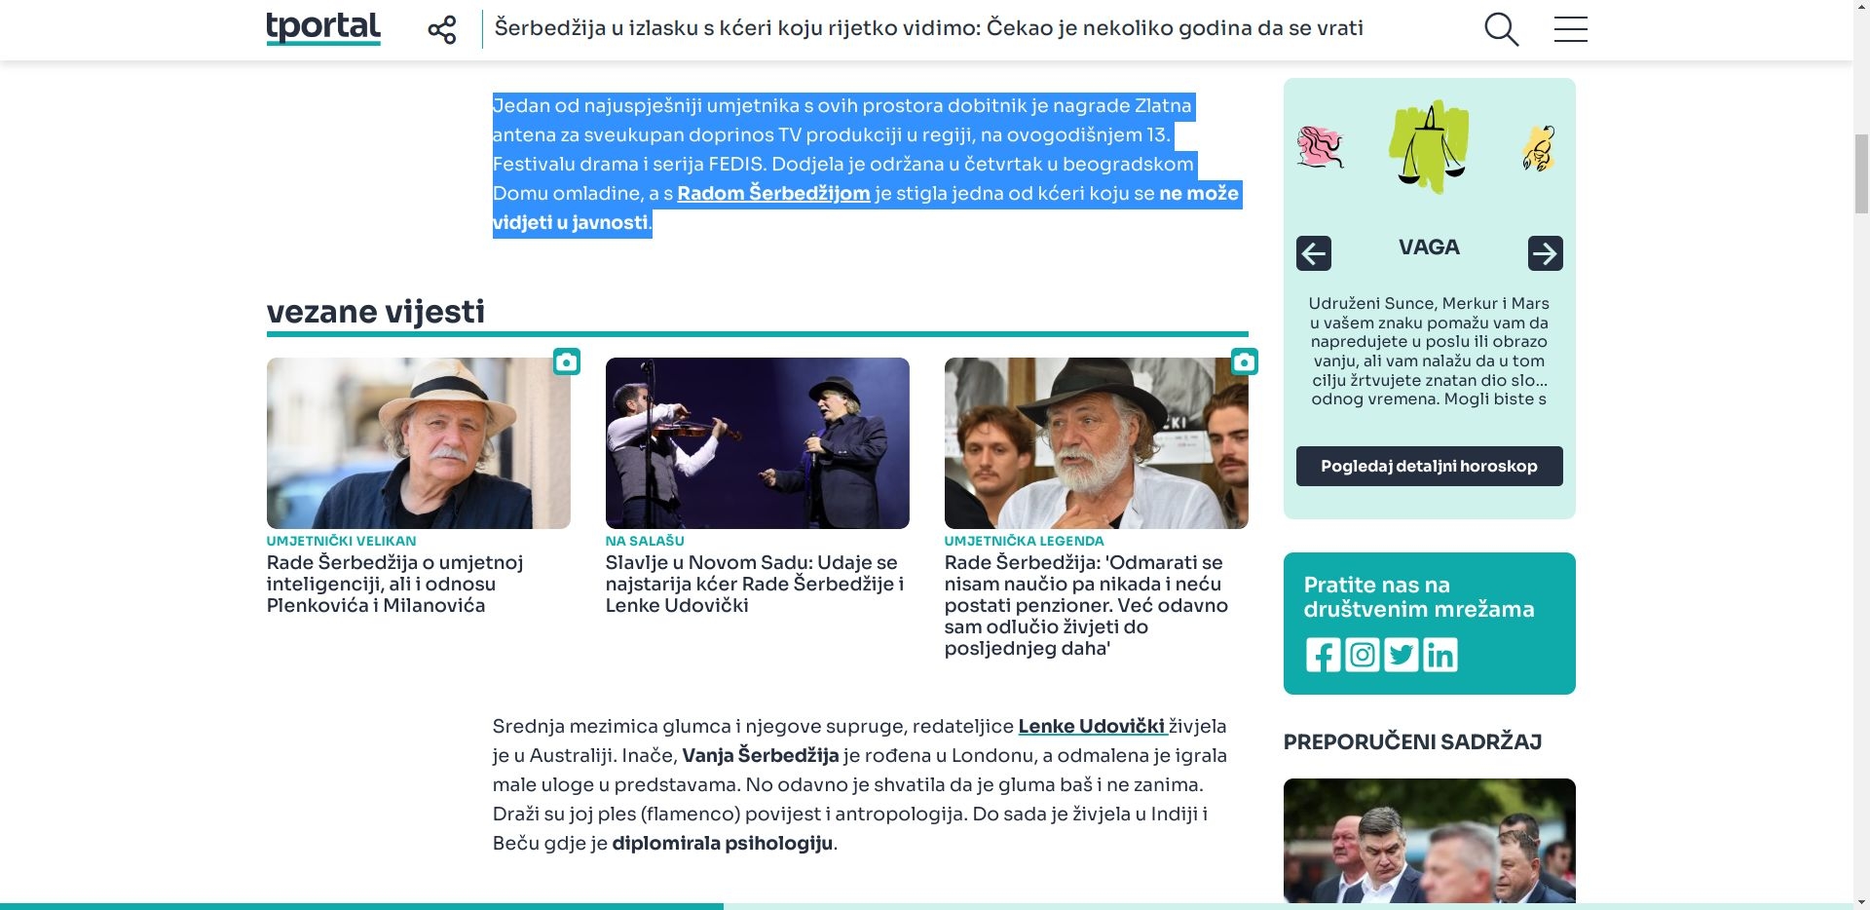Select the Scorpio zodiac sign icon
1870x910 pixels.
pyautogui.click(x=1538, y=148)
